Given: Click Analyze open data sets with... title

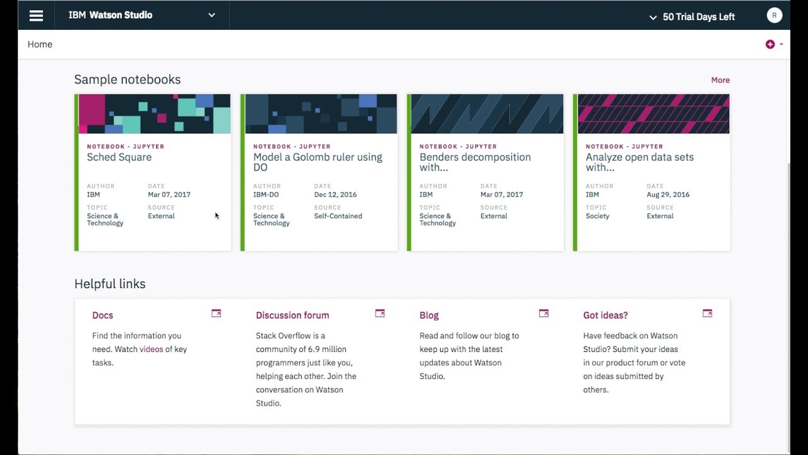Looking at the screenshot, I should click(639, 162).
